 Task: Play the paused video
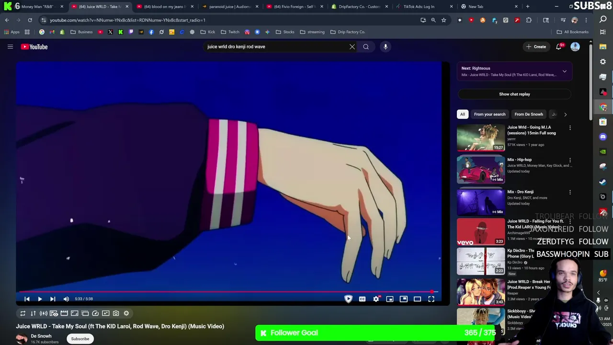[x=40, y=299]
